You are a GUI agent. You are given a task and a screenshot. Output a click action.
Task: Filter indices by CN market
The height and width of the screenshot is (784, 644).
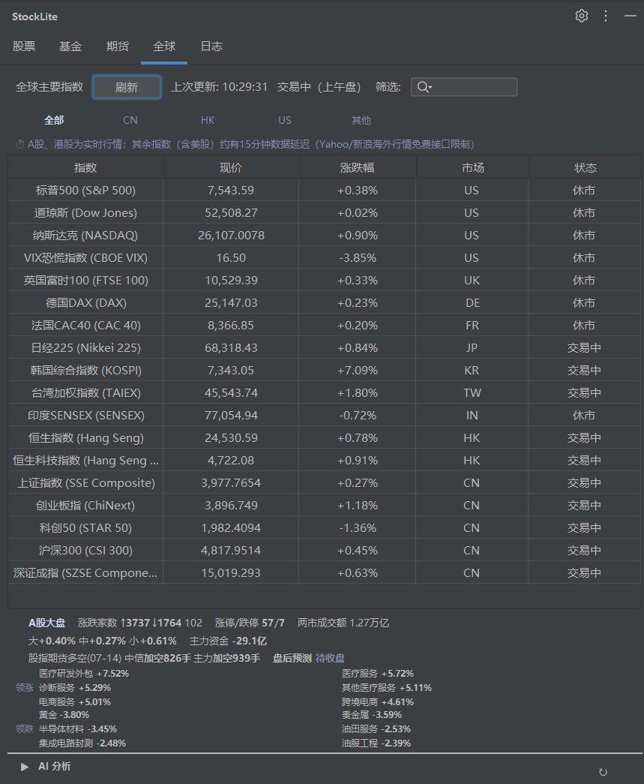[x=130, y=120]
